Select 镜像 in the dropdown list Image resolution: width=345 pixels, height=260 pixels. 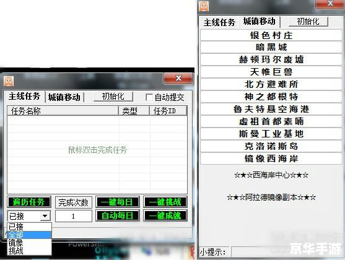pyautogui.click(x=30, y=243)
